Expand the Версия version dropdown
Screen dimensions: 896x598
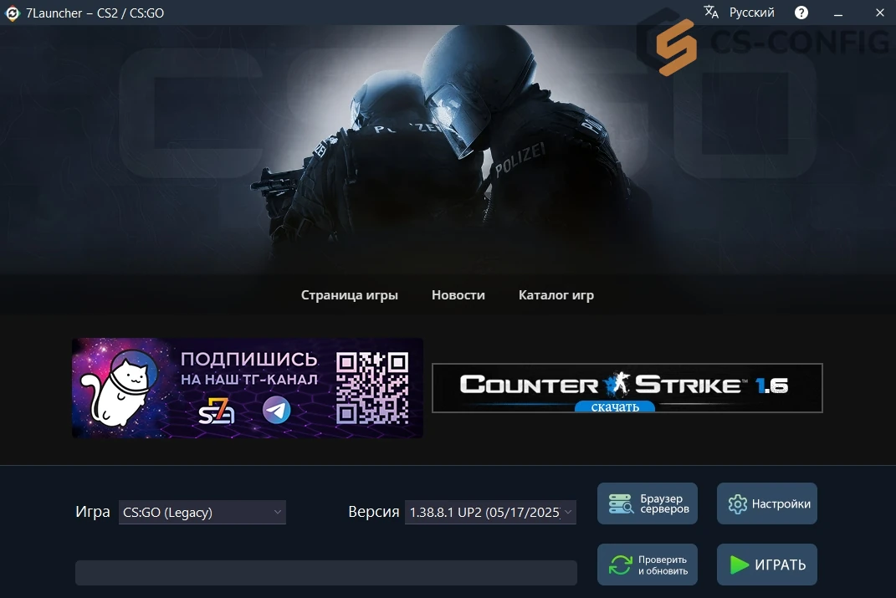point(489,512)
